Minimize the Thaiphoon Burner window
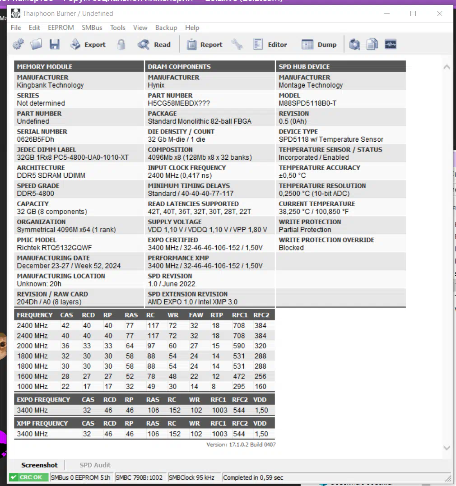This screenshot has width=456, height=486. (x=387, y=14)
